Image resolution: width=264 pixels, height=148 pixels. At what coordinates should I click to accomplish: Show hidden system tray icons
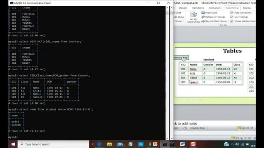click(x=232, y=144)
